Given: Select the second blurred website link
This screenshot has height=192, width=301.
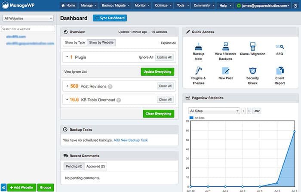Looking at the screenshot, I should 30,43.
